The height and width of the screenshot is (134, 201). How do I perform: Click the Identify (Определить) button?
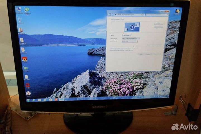click(159, 27)
